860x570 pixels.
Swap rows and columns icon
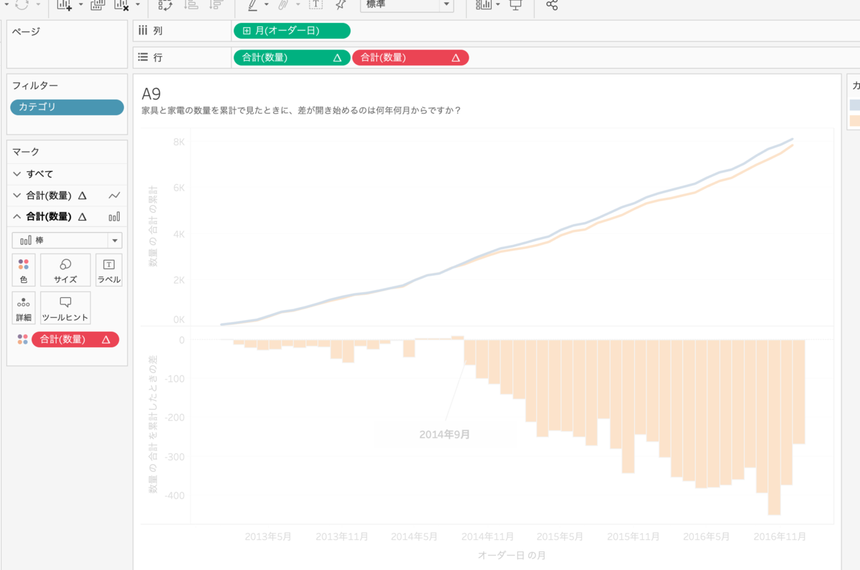166,4
